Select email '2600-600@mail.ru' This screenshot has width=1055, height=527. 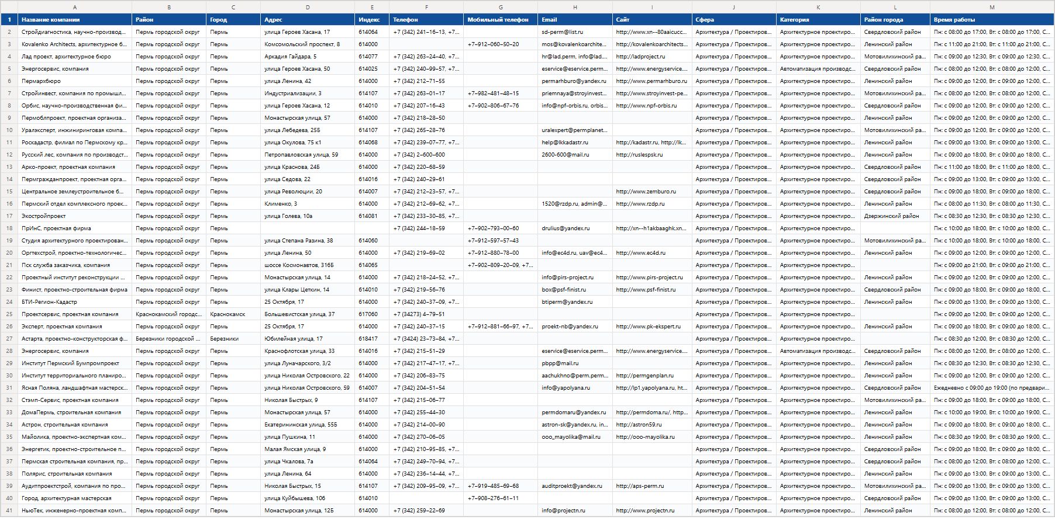(575, 154)
